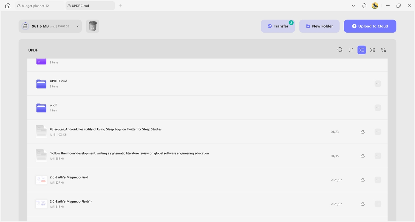The image size is (415, 222).
Task: Open the 2.0-Earth's-Magnetic-Field(1) thumbnail
Action: click(x=41, y=204)
